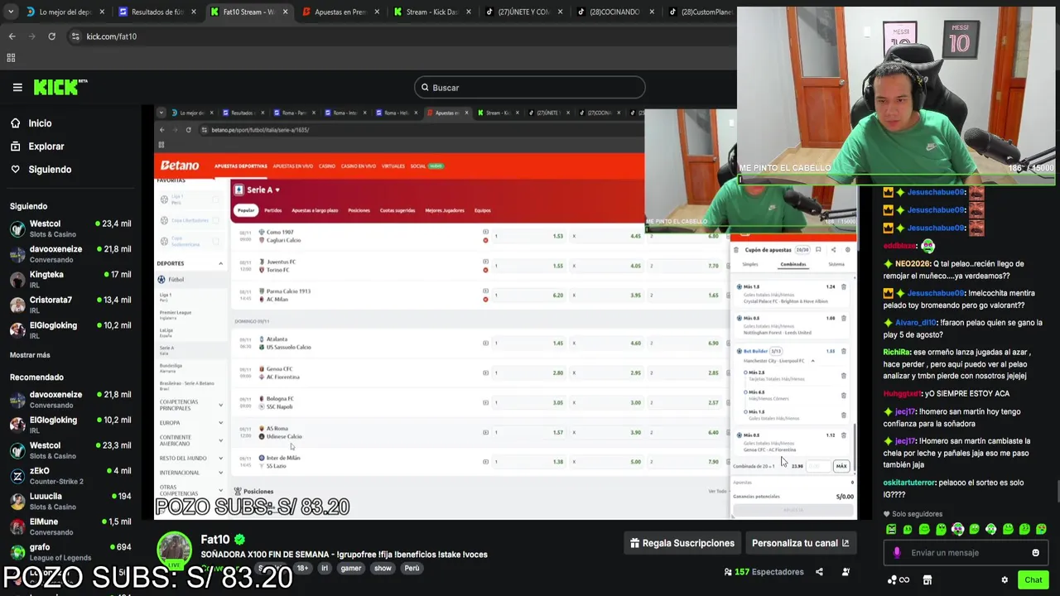Image resolution: width=1060 pixels, height=596 pixels.
Task: Open Virtuales in Betano nav
Action: (393, 166)
